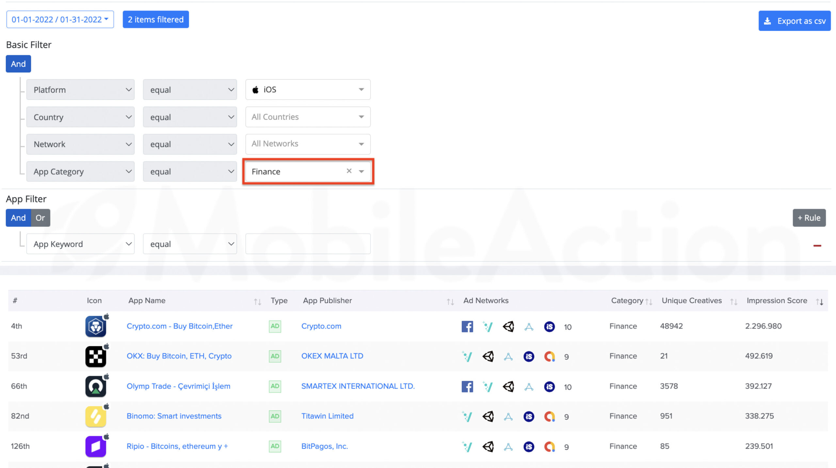Open OKX app icon thumbnail
Viewport: 836px width, 468px height.
click(96, 356)
